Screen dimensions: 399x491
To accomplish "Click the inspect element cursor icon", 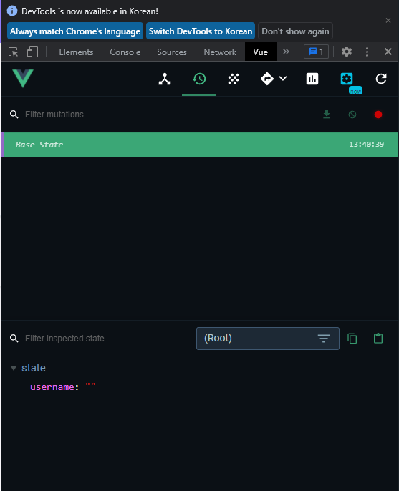I will point(13,52).
